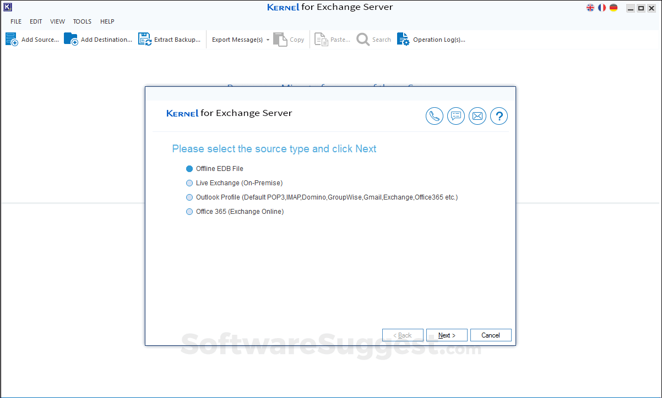Click the Kernel app logo in title bar
Viewport: 662px width, 398px height.
click(8, 8)
